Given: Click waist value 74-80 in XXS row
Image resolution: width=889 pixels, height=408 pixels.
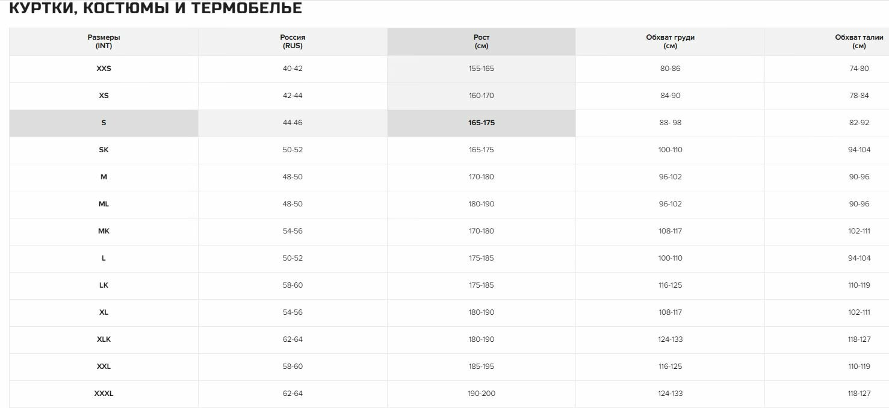Looking at the screenshot, I should pos(859,69).
